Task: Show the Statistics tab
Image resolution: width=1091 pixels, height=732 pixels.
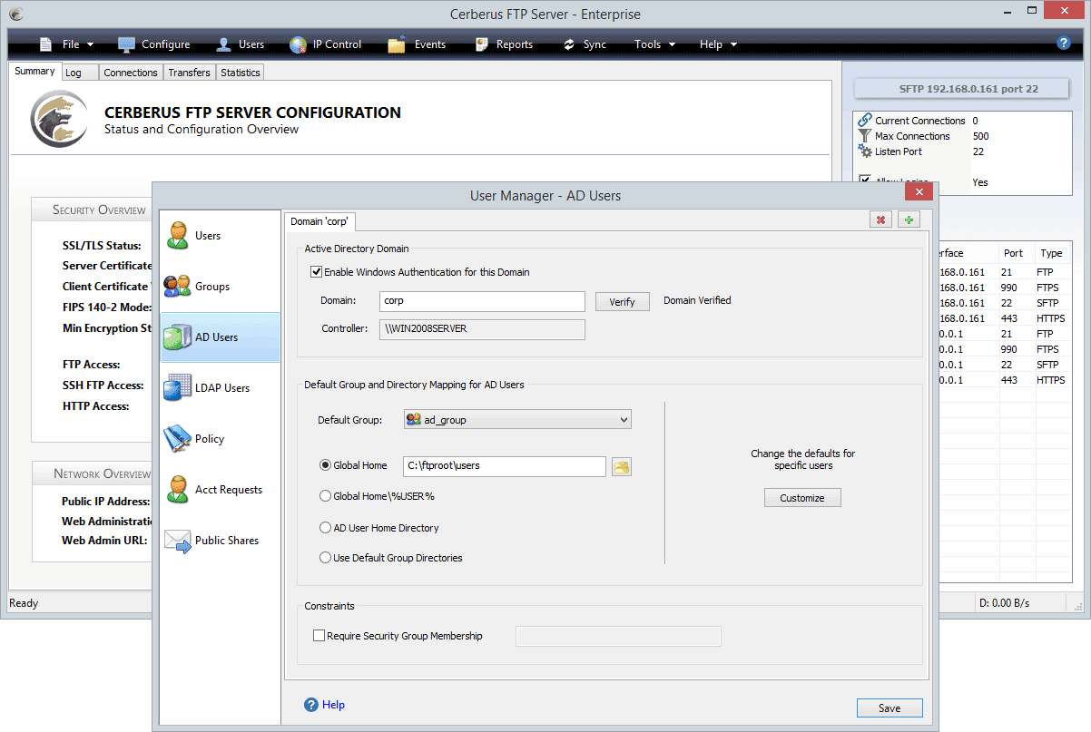Action: 241,73
